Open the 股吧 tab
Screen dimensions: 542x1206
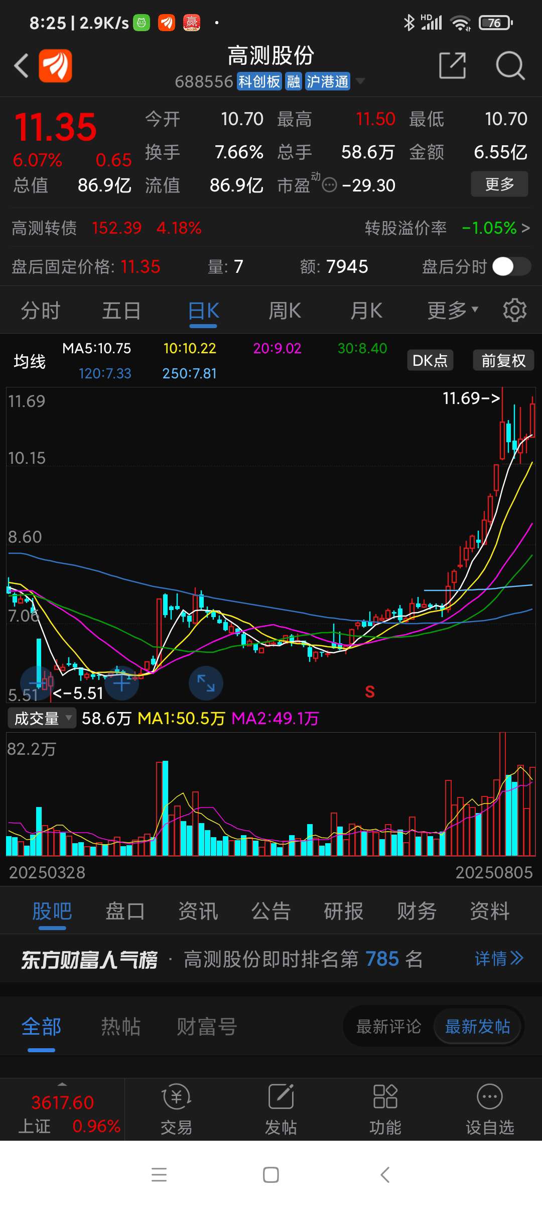[x=52, y=911]
